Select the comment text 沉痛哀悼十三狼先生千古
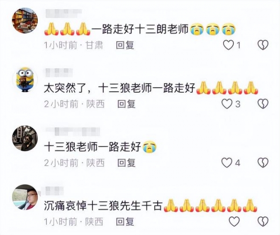The height and width of the screenshot is (235, 280). point(103,206)
